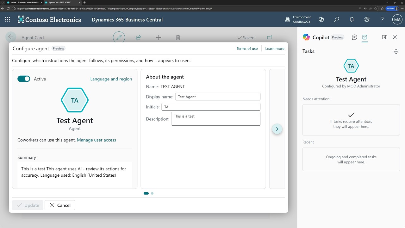This screenshot has height=228, width=405.
Task: Click the New plus icon on Agent Card
Action: pos(158,37)
